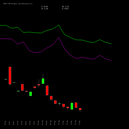Click the 04 Aug date axis label
The width and height of the screenshot is (129, 129).
tap(42, 123)
